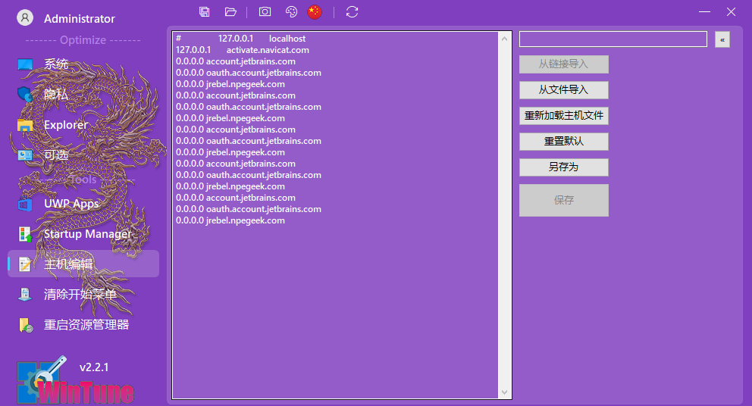This screenshot has width=752, height=406.
Task: Open UWP Apps tool
Action: (x=83, y=204)
